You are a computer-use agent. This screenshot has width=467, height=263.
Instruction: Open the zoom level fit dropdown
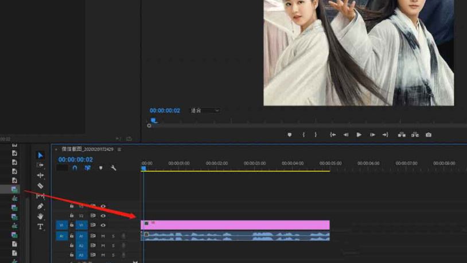point(205,111)
